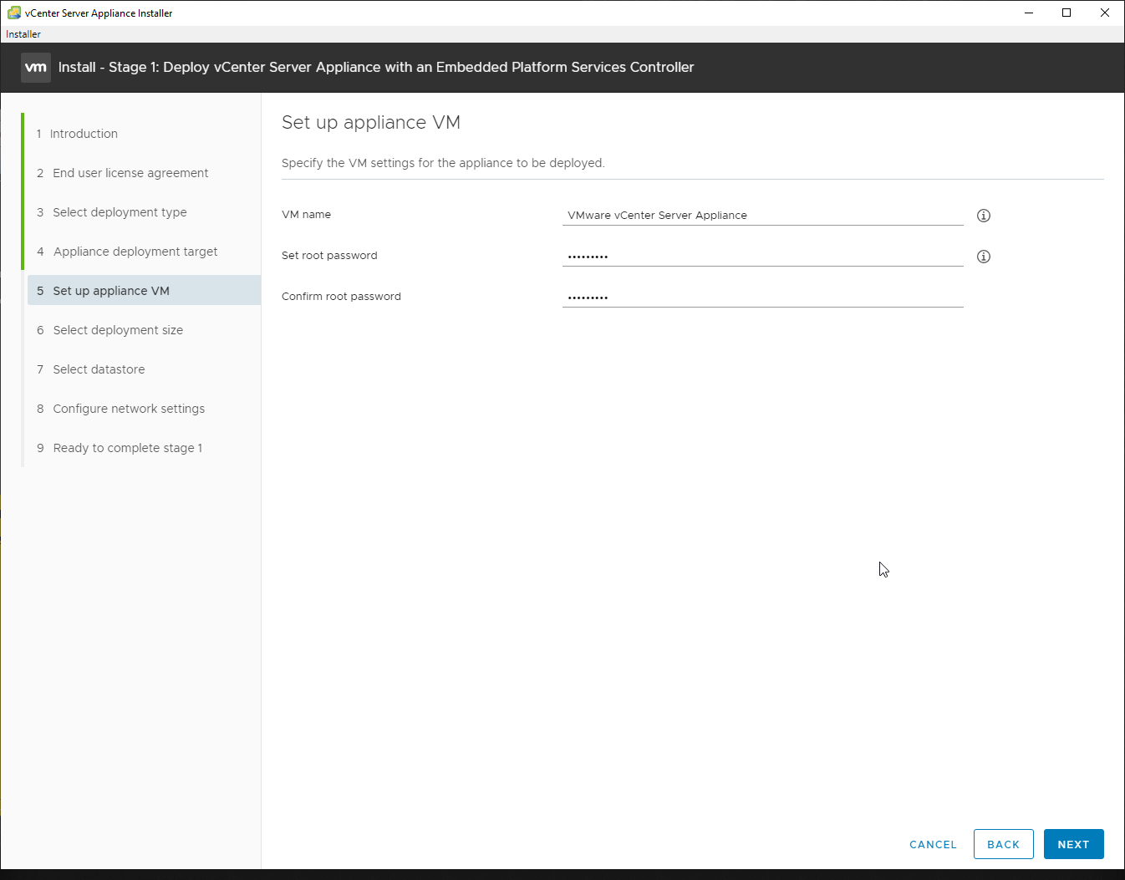1125x880 pixels.
Task: Click the 'Set up appliance VM' page heading
Action: coord(371,123)
